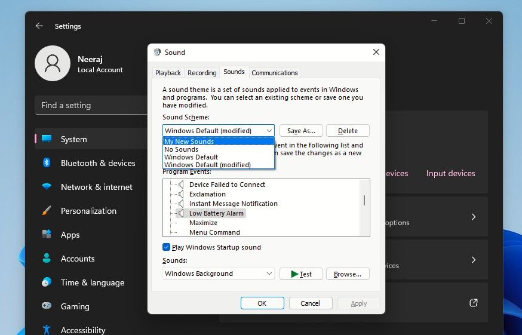Image resolution: width=522 pixels, height=335 pixels.
Task: Close the Sound dialog
Action: point(376,52)
